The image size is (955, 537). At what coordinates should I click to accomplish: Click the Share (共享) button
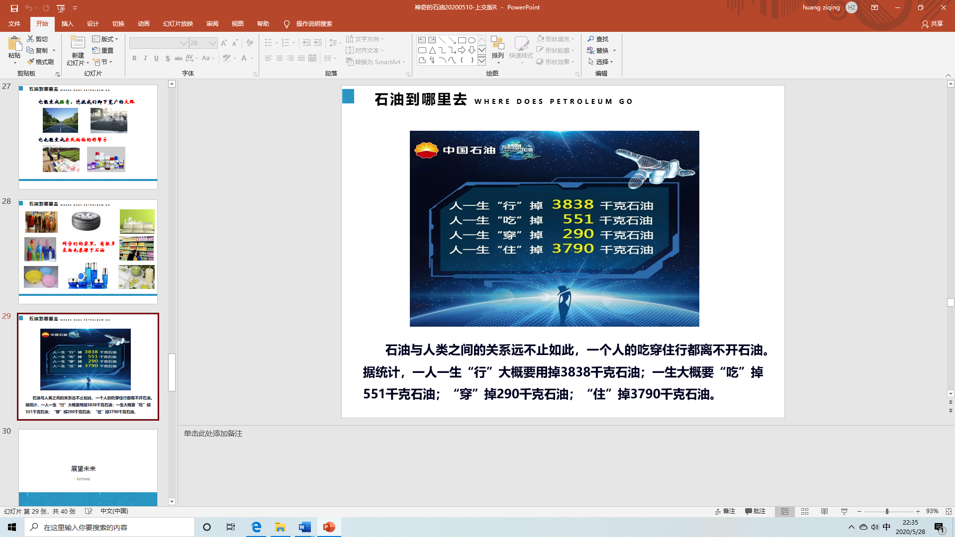point(932,23)
